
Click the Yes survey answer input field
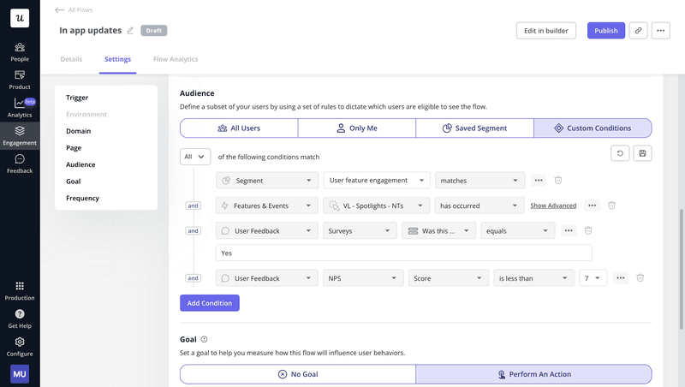pos(404,253)
